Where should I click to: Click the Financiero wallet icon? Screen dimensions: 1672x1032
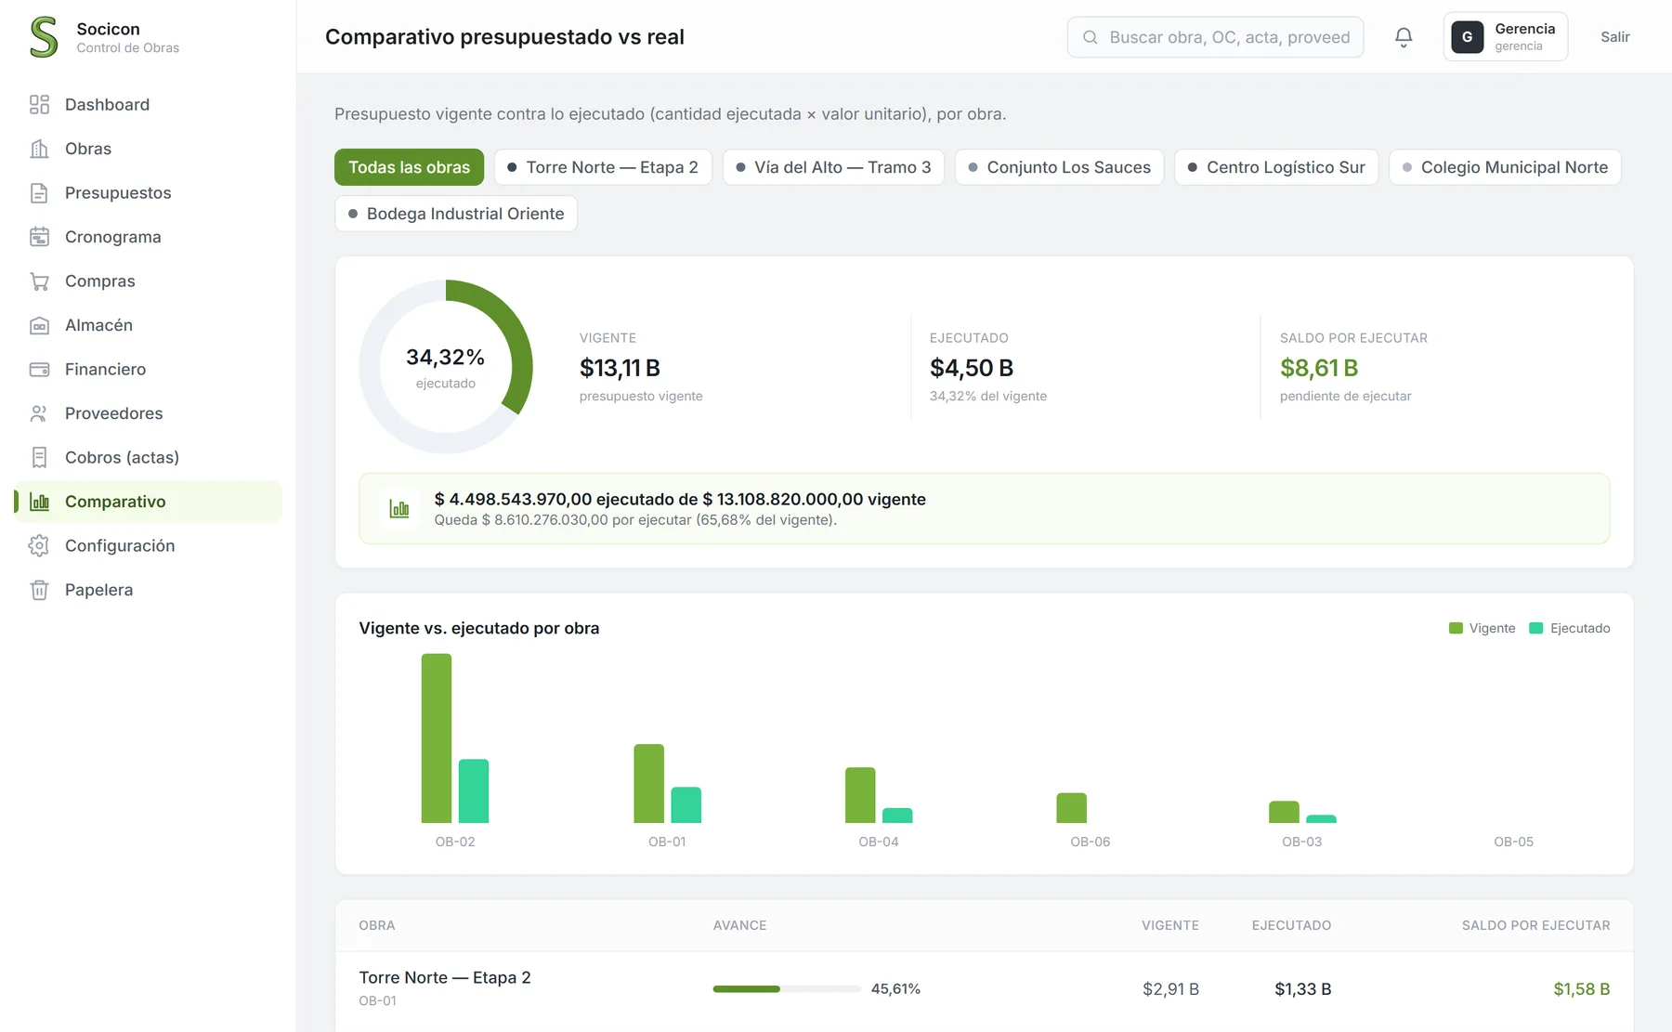[x=39, y=370]
